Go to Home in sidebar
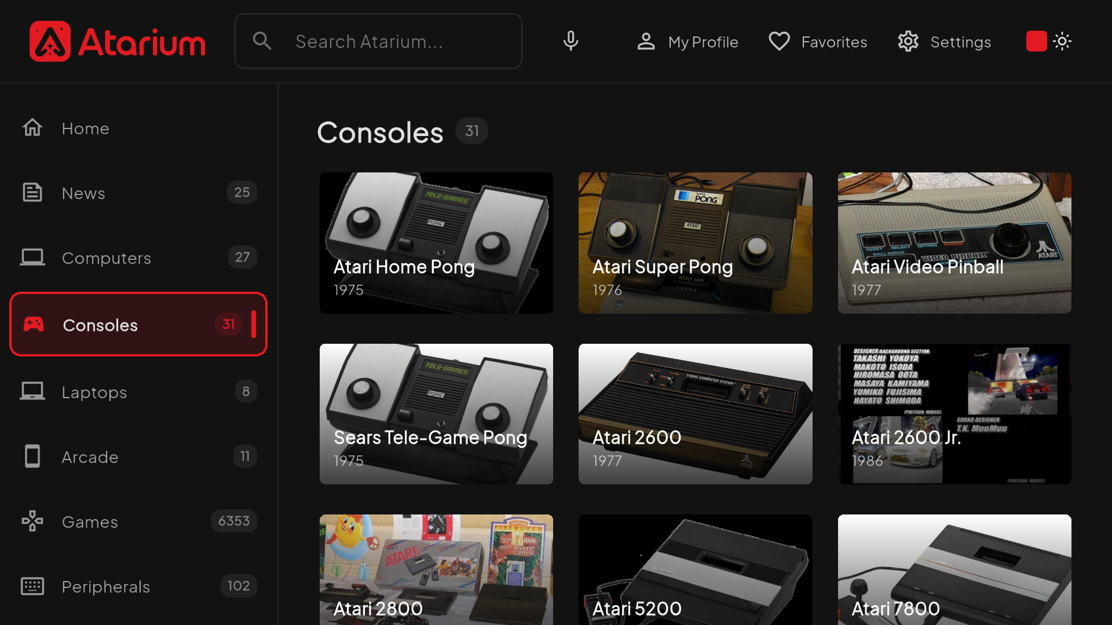 pos(139,128)
